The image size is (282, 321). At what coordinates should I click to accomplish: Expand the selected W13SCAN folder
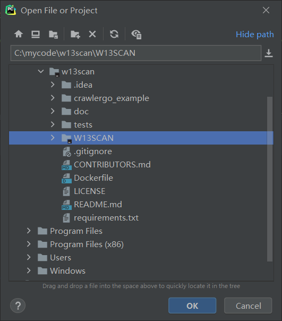pyautogui.click(x=53, y=138)
